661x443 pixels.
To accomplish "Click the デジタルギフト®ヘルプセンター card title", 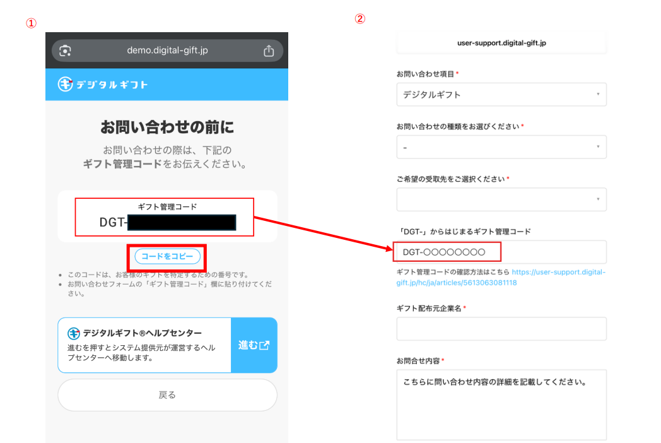I will [143, 333].
